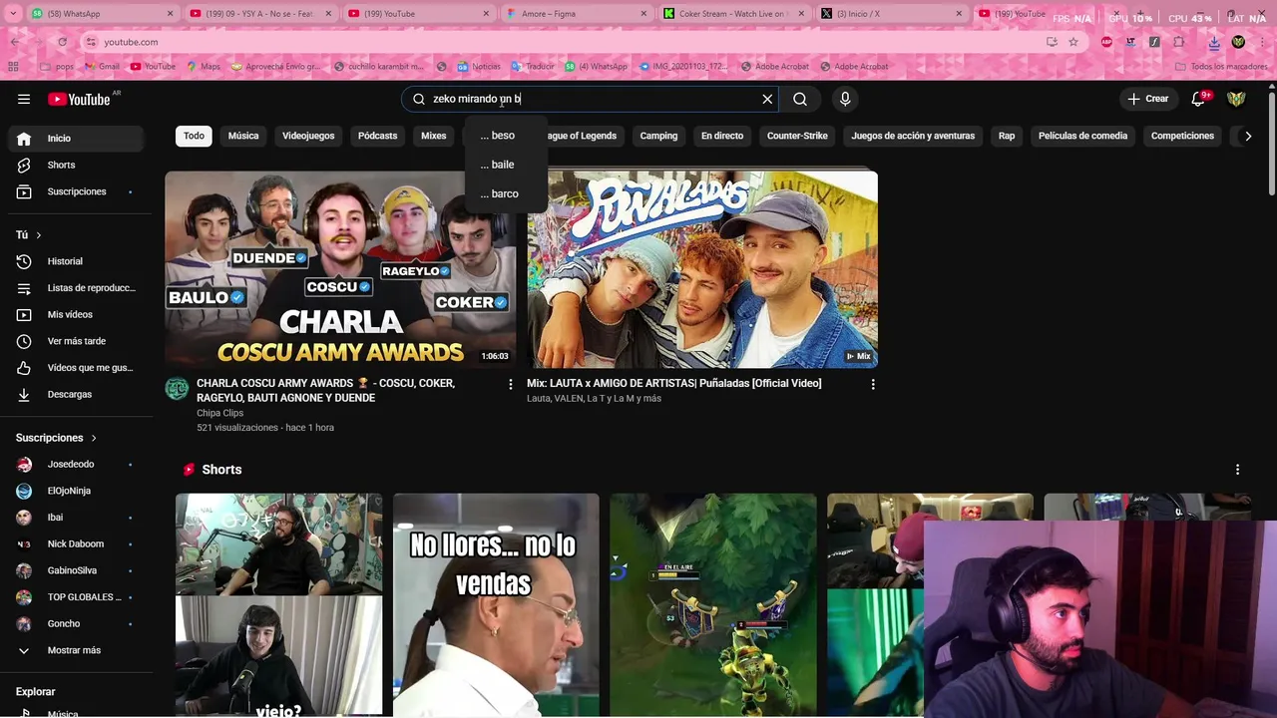This screenshot has height=718, width=1277.
Task: Select the Mixes filter chip
Action: [x=434, y=136]
